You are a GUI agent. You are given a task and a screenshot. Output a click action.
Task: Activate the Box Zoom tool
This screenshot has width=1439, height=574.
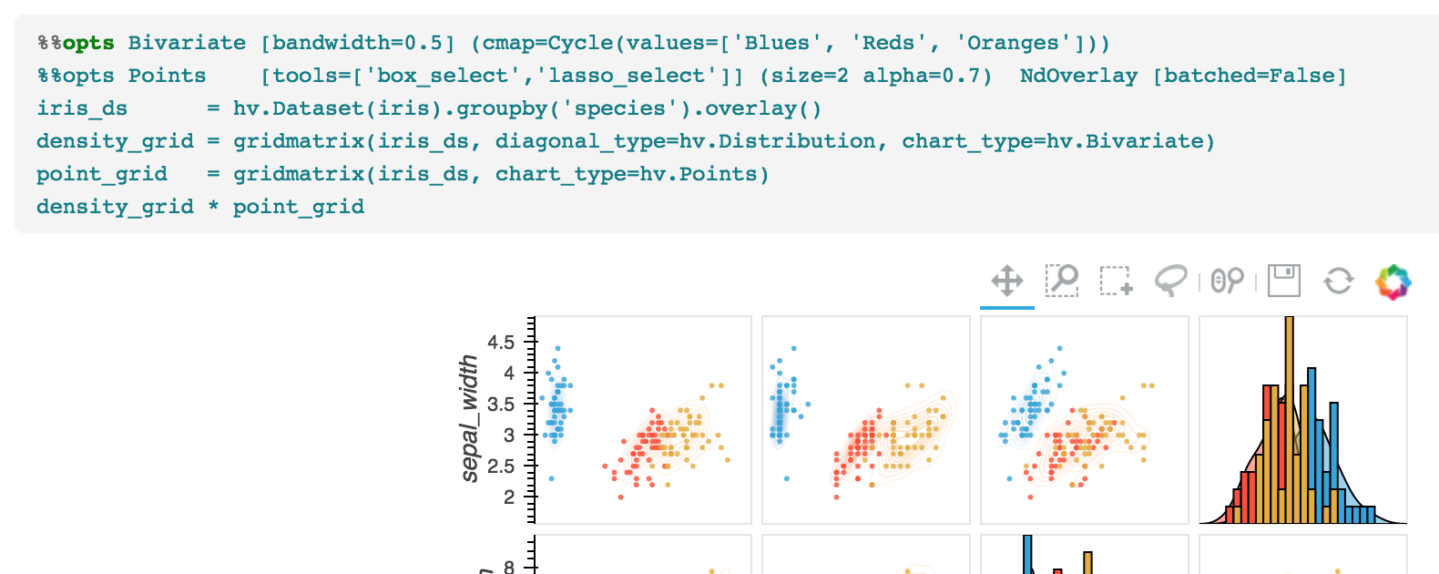click(1062, 281)
